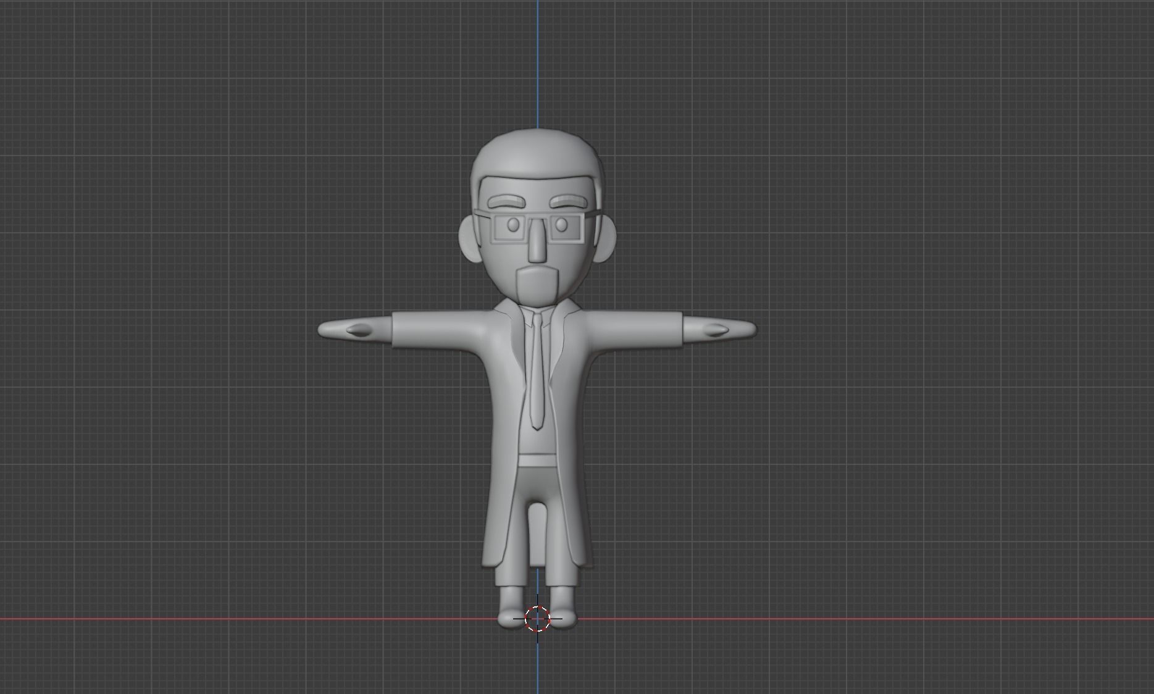The height and width of the screenshot is (694, 1154).
Task: Click the coat sleeve on the screen-right arm
Action: [x=636, y=330]
